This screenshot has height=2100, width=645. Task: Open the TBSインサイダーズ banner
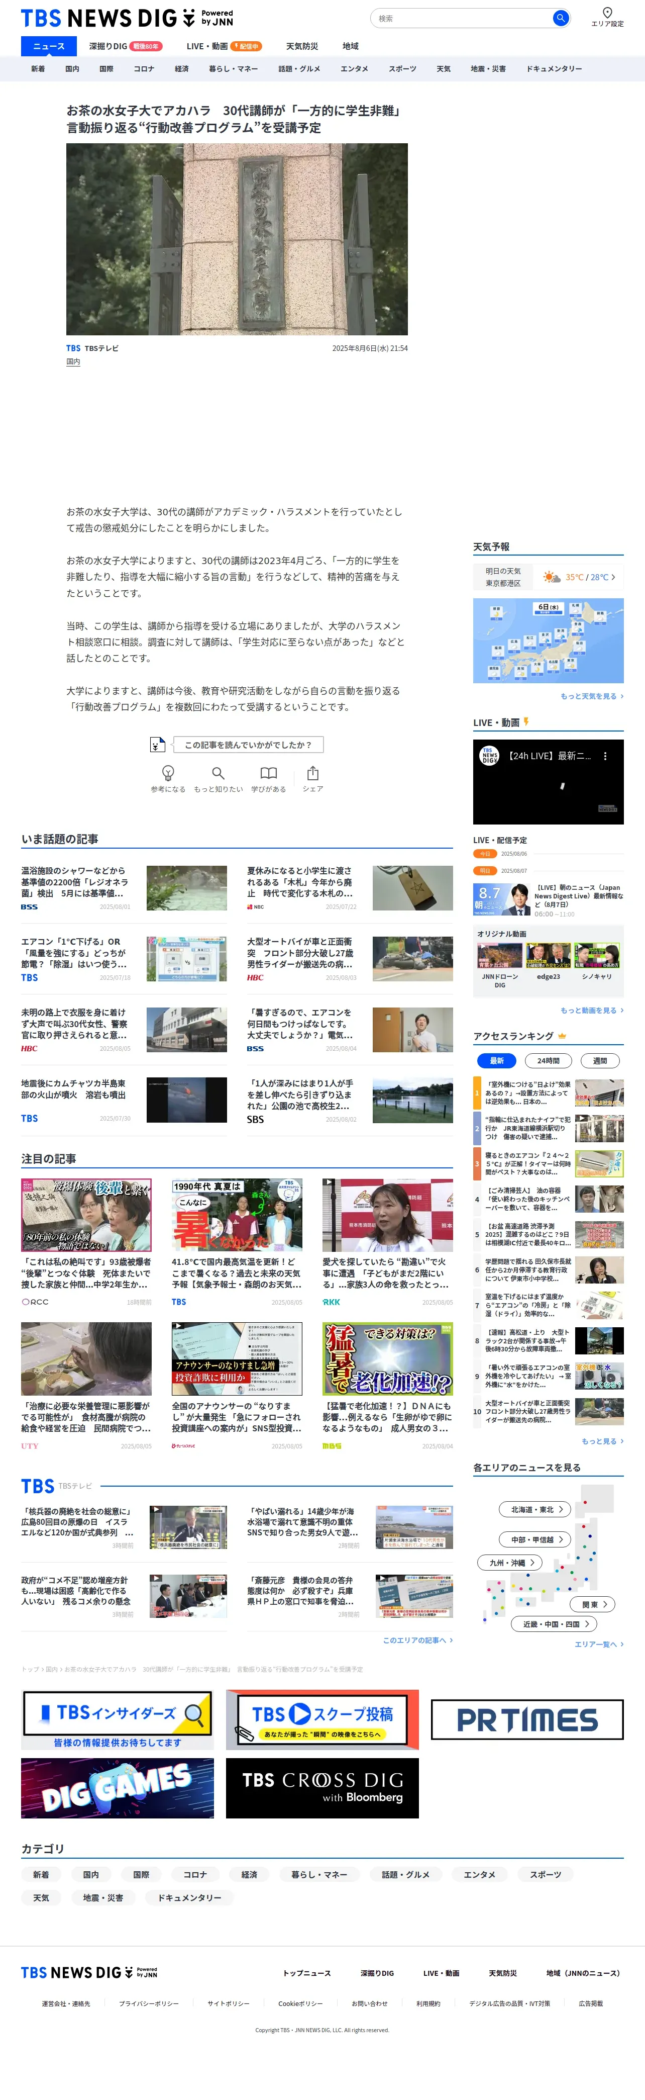[x=117, y=1719]
